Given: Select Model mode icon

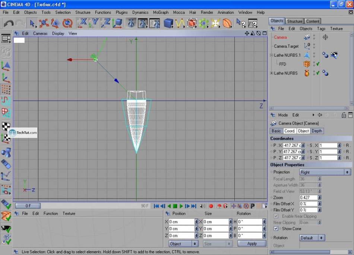Looking at the screenshot, I should (6, 66).
